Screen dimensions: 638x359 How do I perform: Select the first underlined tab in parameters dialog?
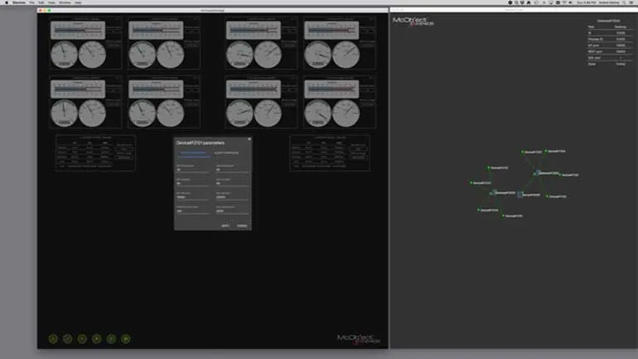point(193,153)
